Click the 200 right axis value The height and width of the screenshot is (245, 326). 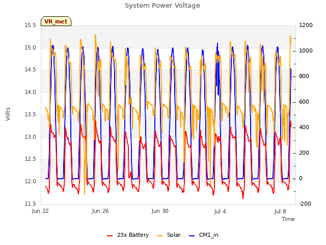304,153
